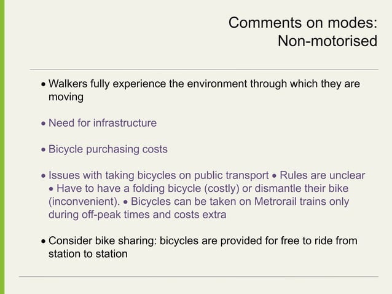The width and height of the screenshot is (392, 294).
Task: Click the 'Rules are unclear' phrase
Action: (x=322, y=175)
